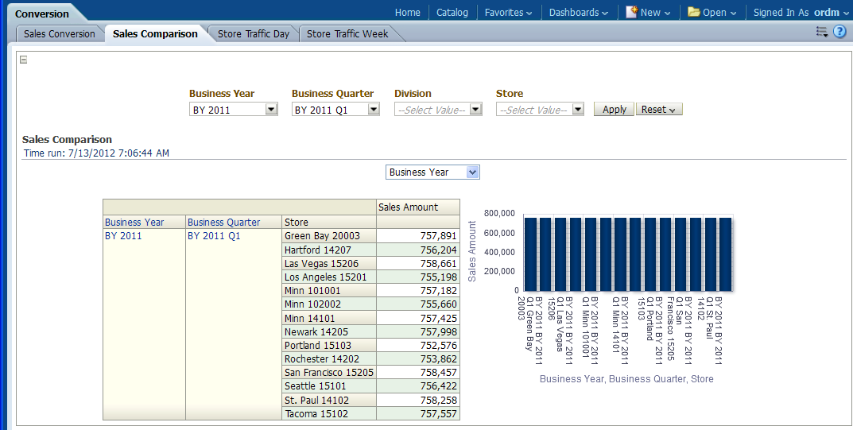Click the help question mark icon
Screen dimensions: 853x430
pyautogui.click(x=839, y=32)
